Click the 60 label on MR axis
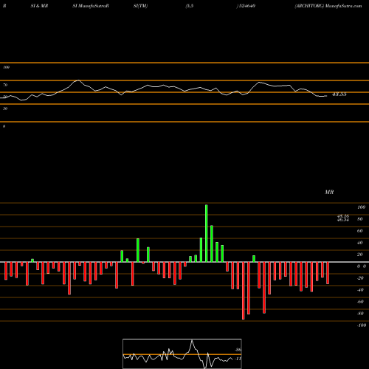The width and height of the screenshot is (369, 369). tap(360, 231)
